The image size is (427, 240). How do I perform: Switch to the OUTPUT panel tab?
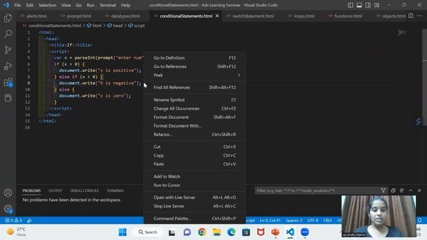55,191
